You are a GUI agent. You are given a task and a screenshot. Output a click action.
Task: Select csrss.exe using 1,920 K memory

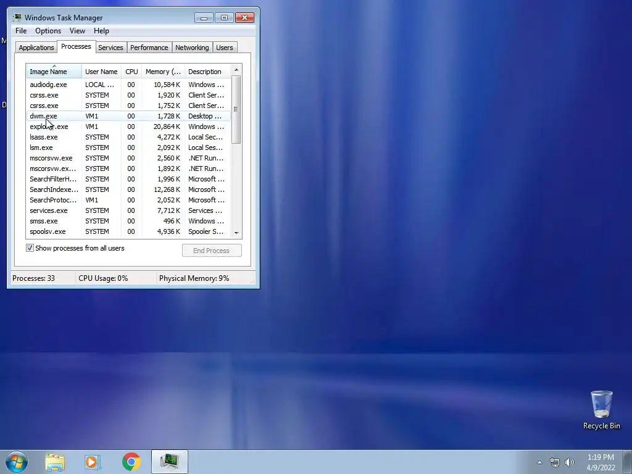pos(129,95)
